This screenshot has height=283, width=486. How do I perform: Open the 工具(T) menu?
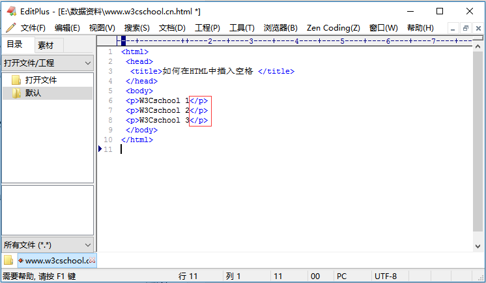[242, 28]
